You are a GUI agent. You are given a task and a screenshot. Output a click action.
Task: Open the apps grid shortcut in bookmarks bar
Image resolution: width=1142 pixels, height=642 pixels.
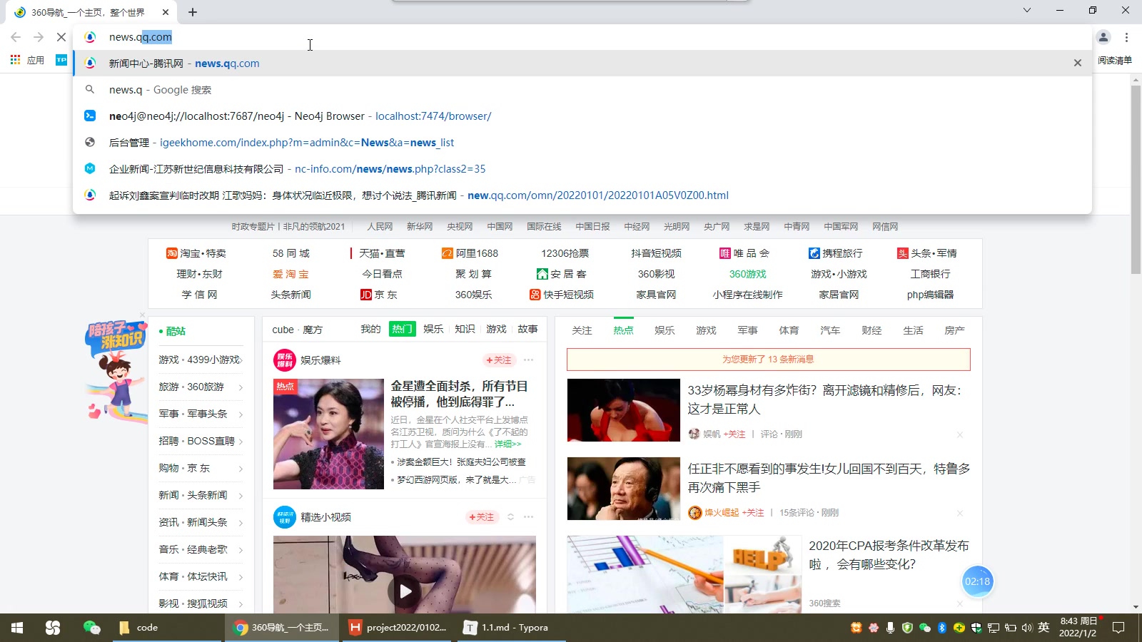pyautogui.click(x=27, y=60)
